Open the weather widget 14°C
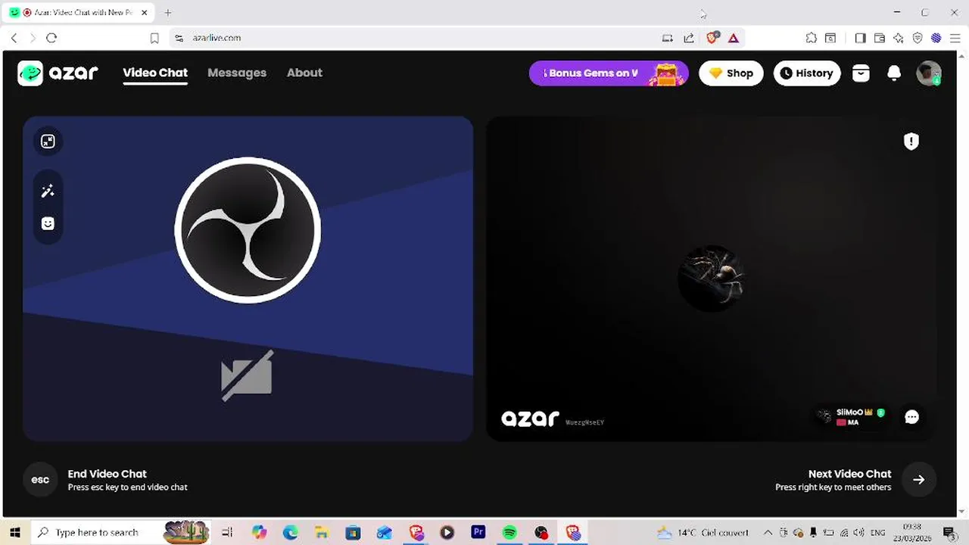Screen dimensions: 969x545 click(x=703, y=533)
